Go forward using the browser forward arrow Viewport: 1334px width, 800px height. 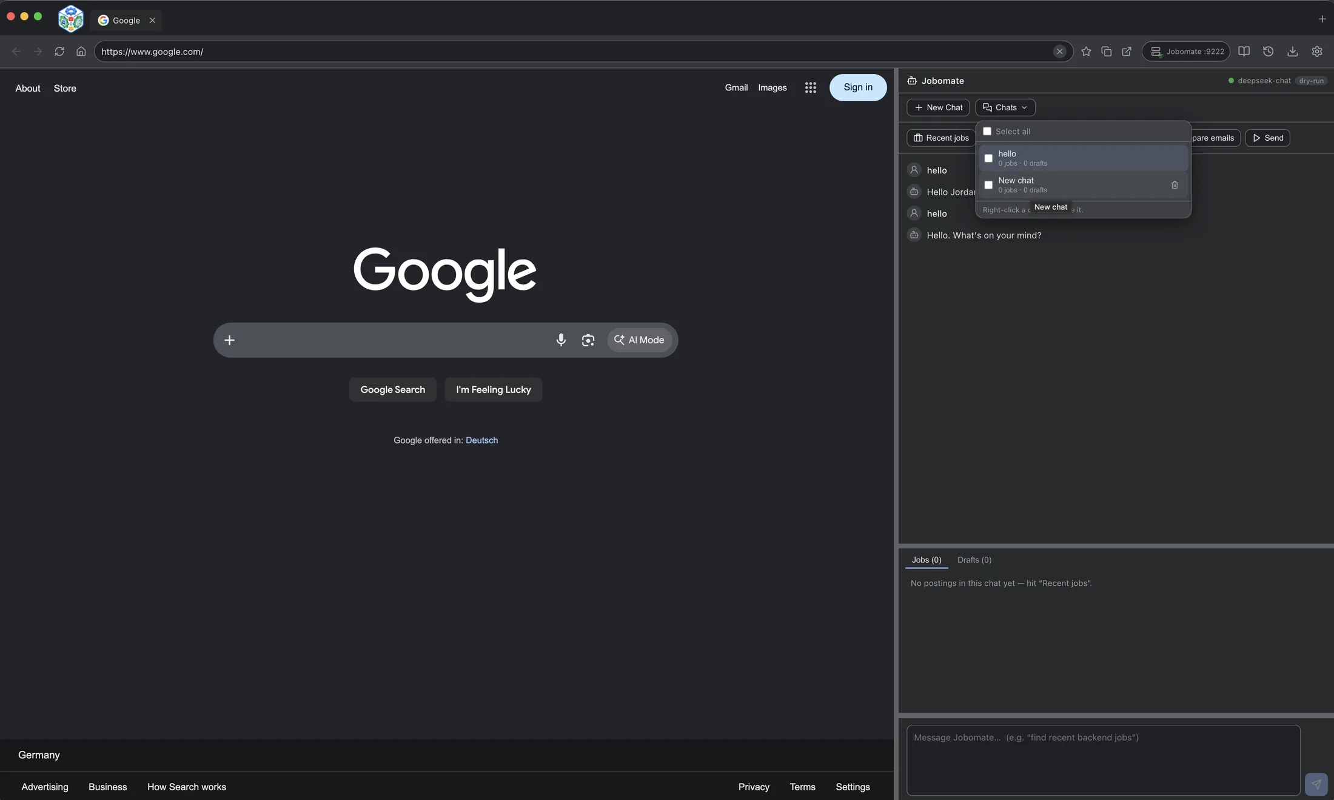(38, 52)
